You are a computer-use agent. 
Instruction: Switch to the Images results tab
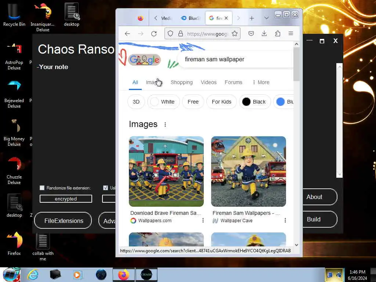click(154, 83)
